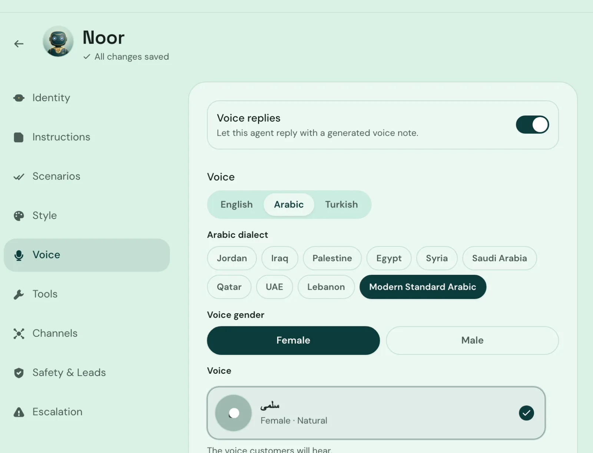Choose the Qatar dialect chip
Viewport: 593px width, 453px height.
click(229, 287)
